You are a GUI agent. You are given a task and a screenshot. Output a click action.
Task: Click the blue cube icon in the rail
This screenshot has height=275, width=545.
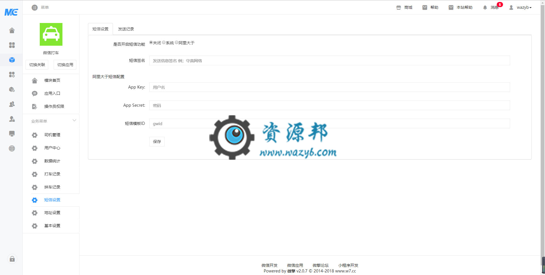tap(12, 60)
